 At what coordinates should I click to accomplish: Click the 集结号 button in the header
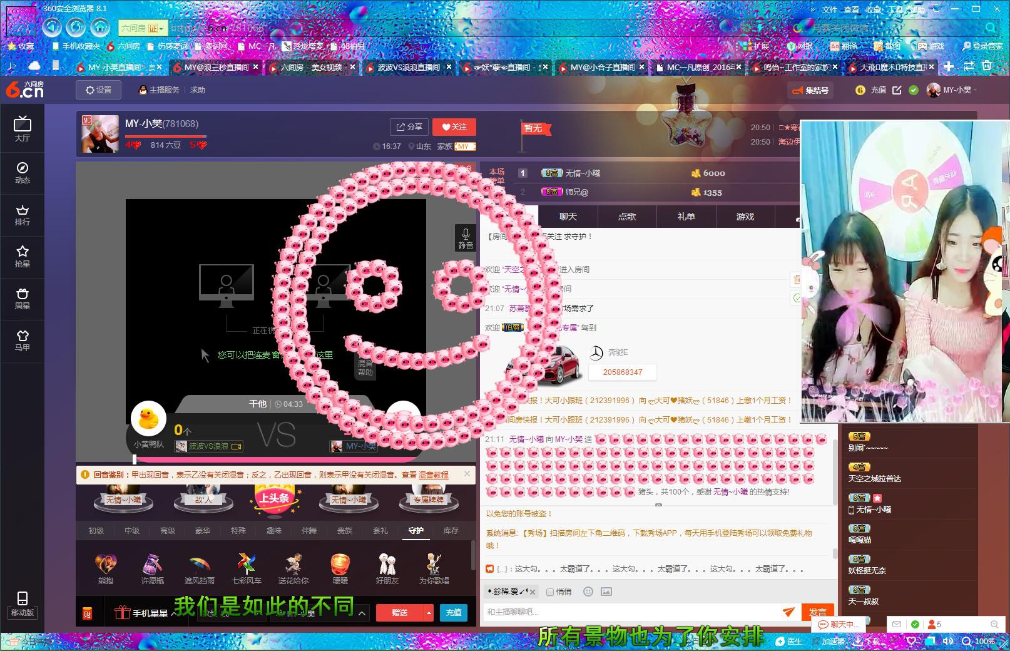tap(810, 91)
